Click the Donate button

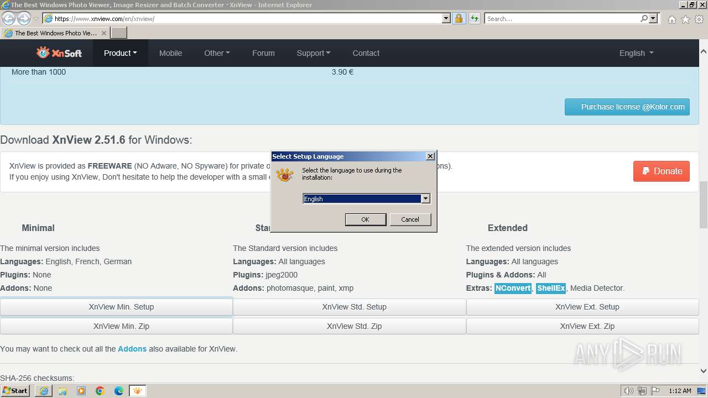pyautogui.click(x=662, y=171)
